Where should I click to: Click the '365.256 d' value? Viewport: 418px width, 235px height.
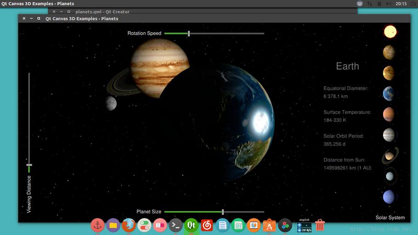334,144
